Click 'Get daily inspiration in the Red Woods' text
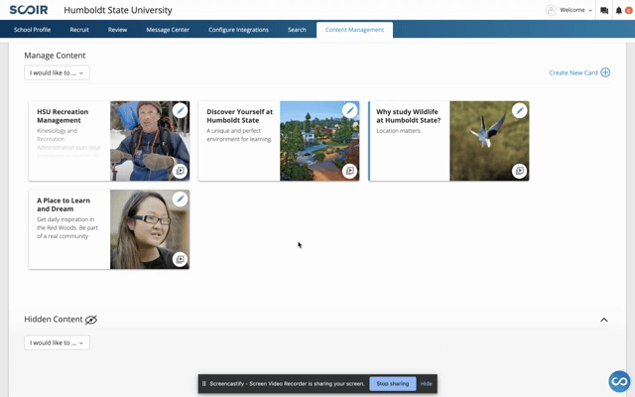 (x=67, y=227)
